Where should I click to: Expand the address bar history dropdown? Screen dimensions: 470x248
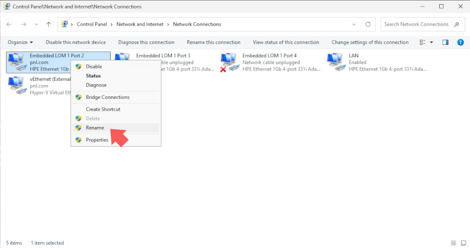(353, 24)
